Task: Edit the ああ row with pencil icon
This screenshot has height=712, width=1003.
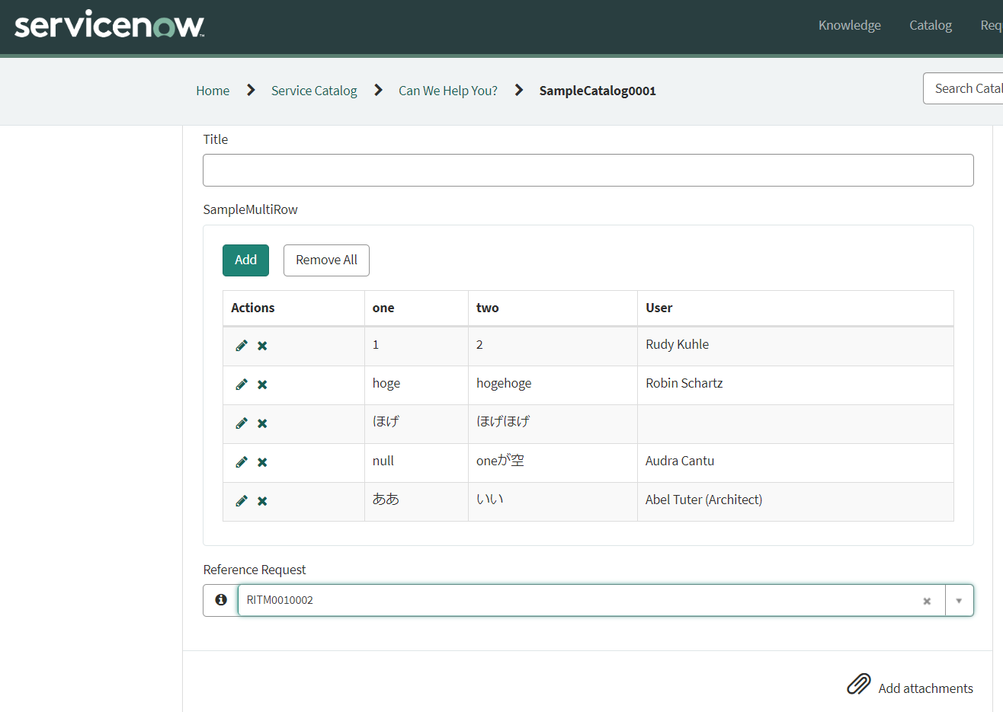Action: pyautogui.click(x=241, y=501)
